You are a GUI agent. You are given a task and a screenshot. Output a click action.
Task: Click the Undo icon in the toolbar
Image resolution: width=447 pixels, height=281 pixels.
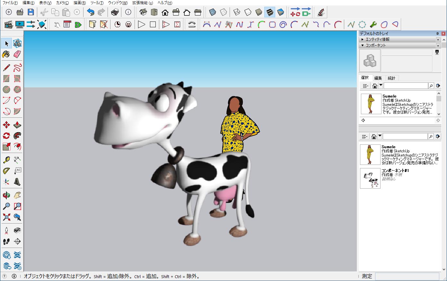pyautogui.click(x=90, y=12)
